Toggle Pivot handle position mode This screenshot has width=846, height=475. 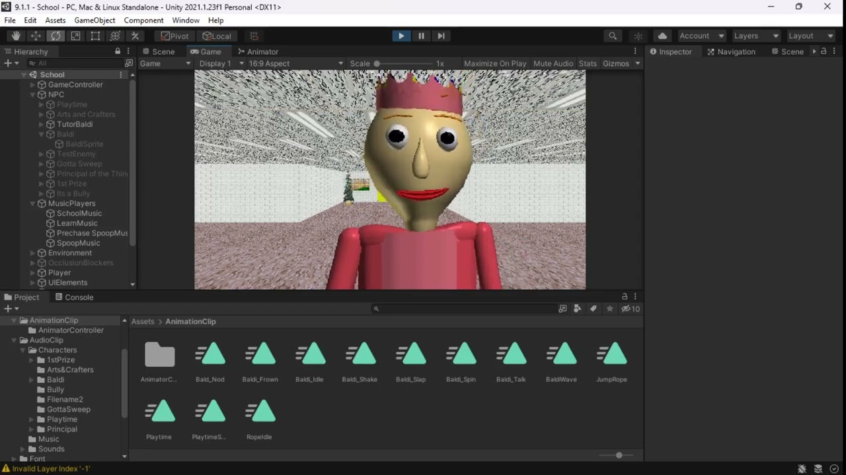click(x=175, y=36)
